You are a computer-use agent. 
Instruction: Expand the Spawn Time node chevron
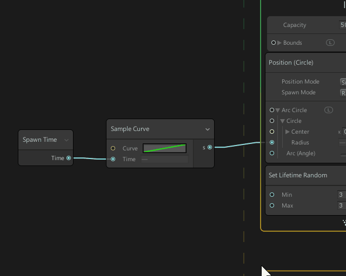point(66,140)
